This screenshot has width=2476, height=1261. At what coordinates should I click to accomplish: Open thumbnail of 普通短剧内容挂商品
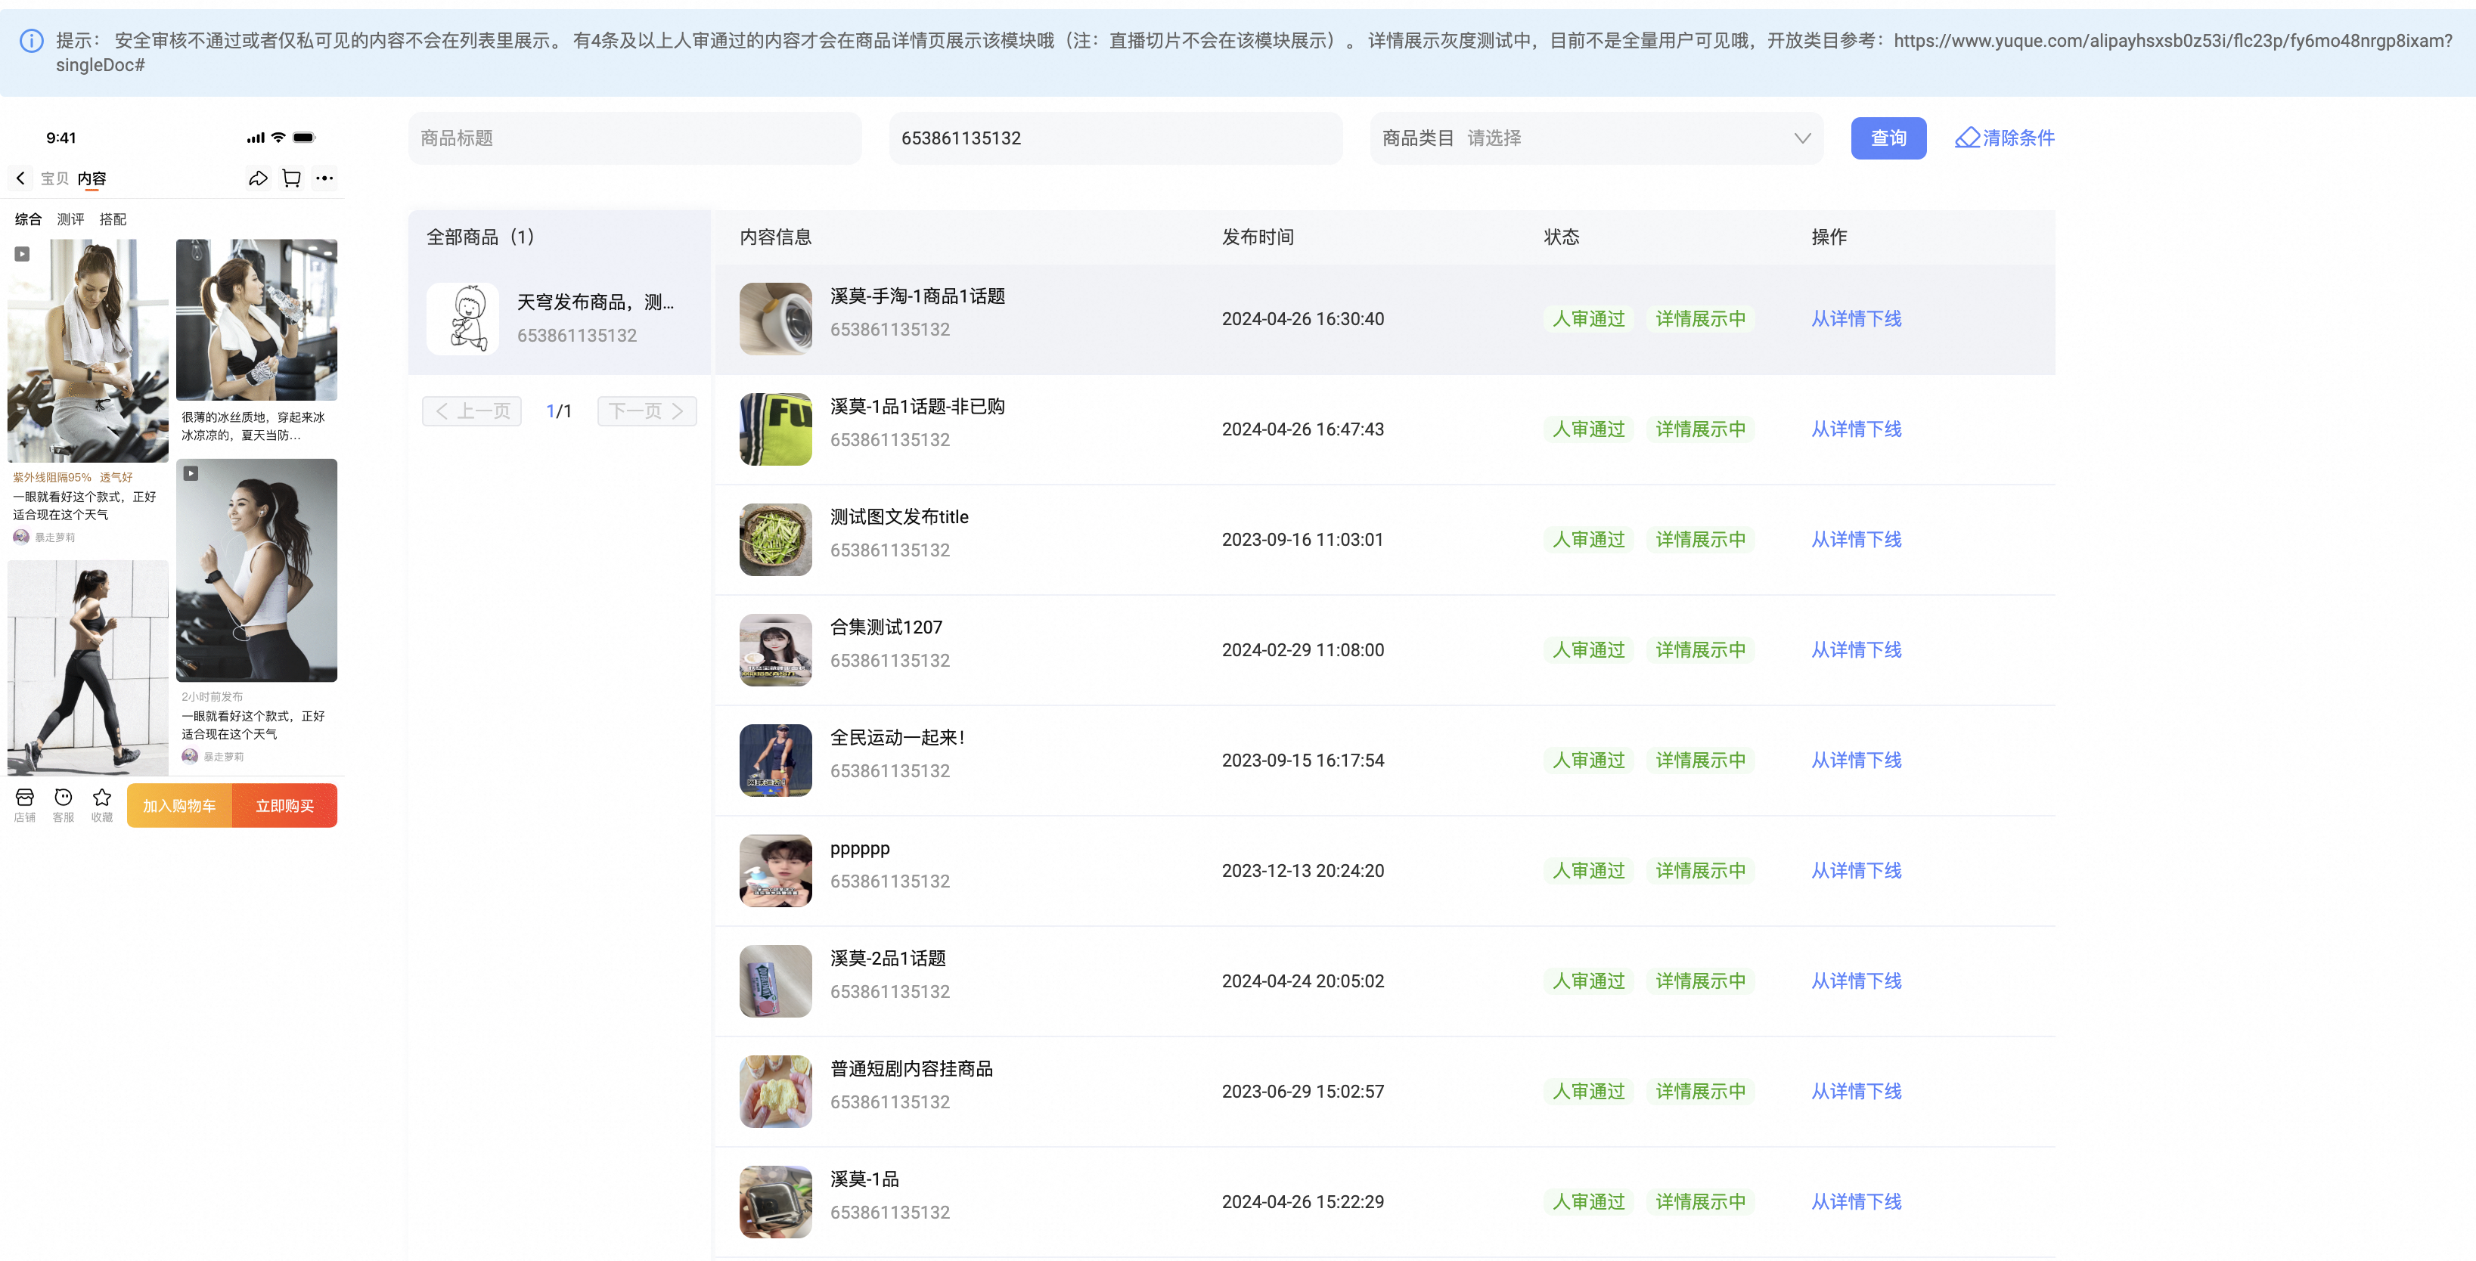pyautogui.click(x=776, y=1092)
